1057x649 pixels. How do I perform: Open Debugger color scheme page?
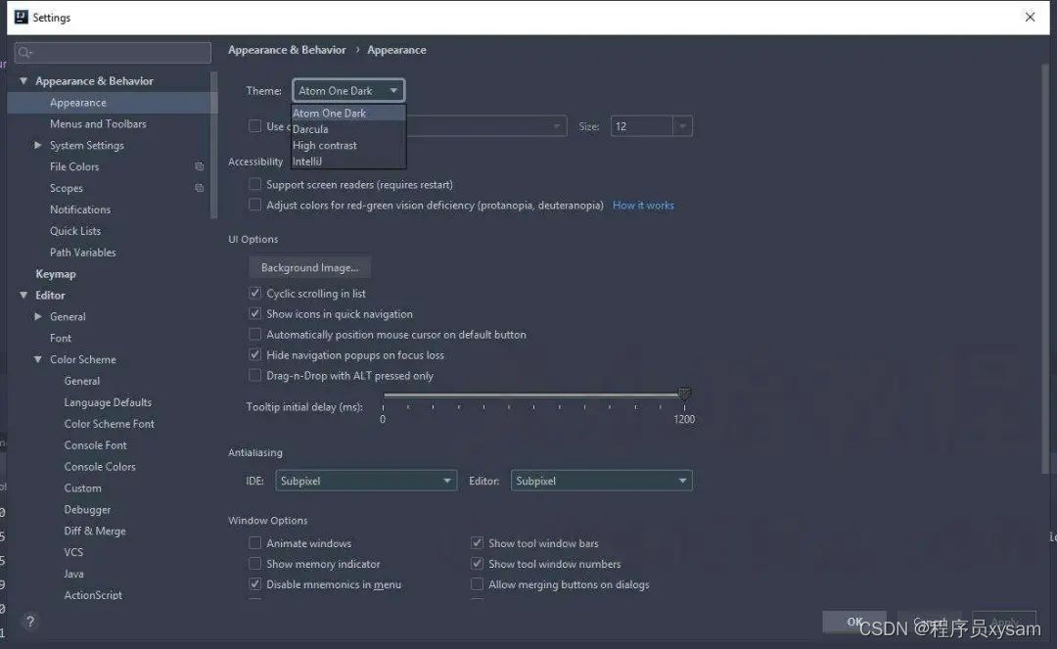[x=87, y=509]
